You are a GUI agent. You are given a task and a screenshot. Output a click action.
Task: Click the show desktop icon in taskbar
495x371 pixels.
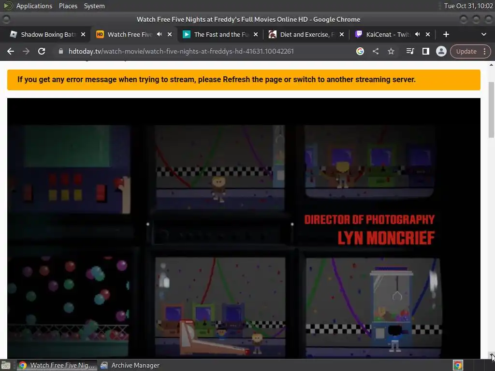[x=6, y=365]
